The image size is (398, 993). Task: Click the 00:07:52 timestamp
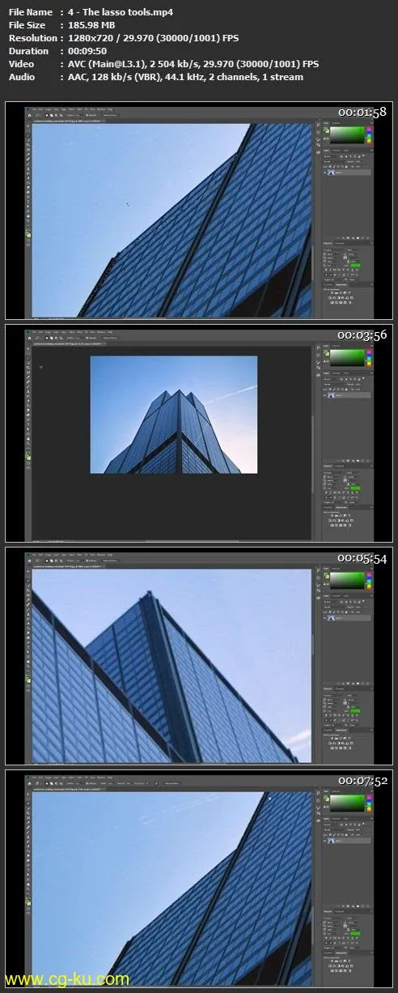[x=362, y=781]
